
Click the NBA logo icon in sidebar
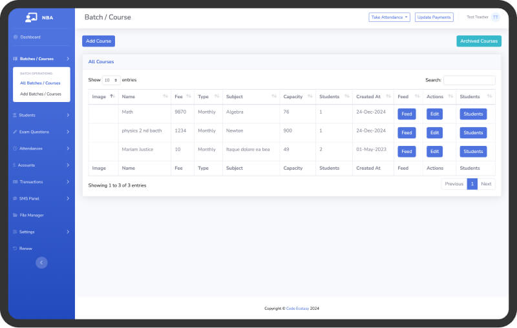(x=31, y=17)
